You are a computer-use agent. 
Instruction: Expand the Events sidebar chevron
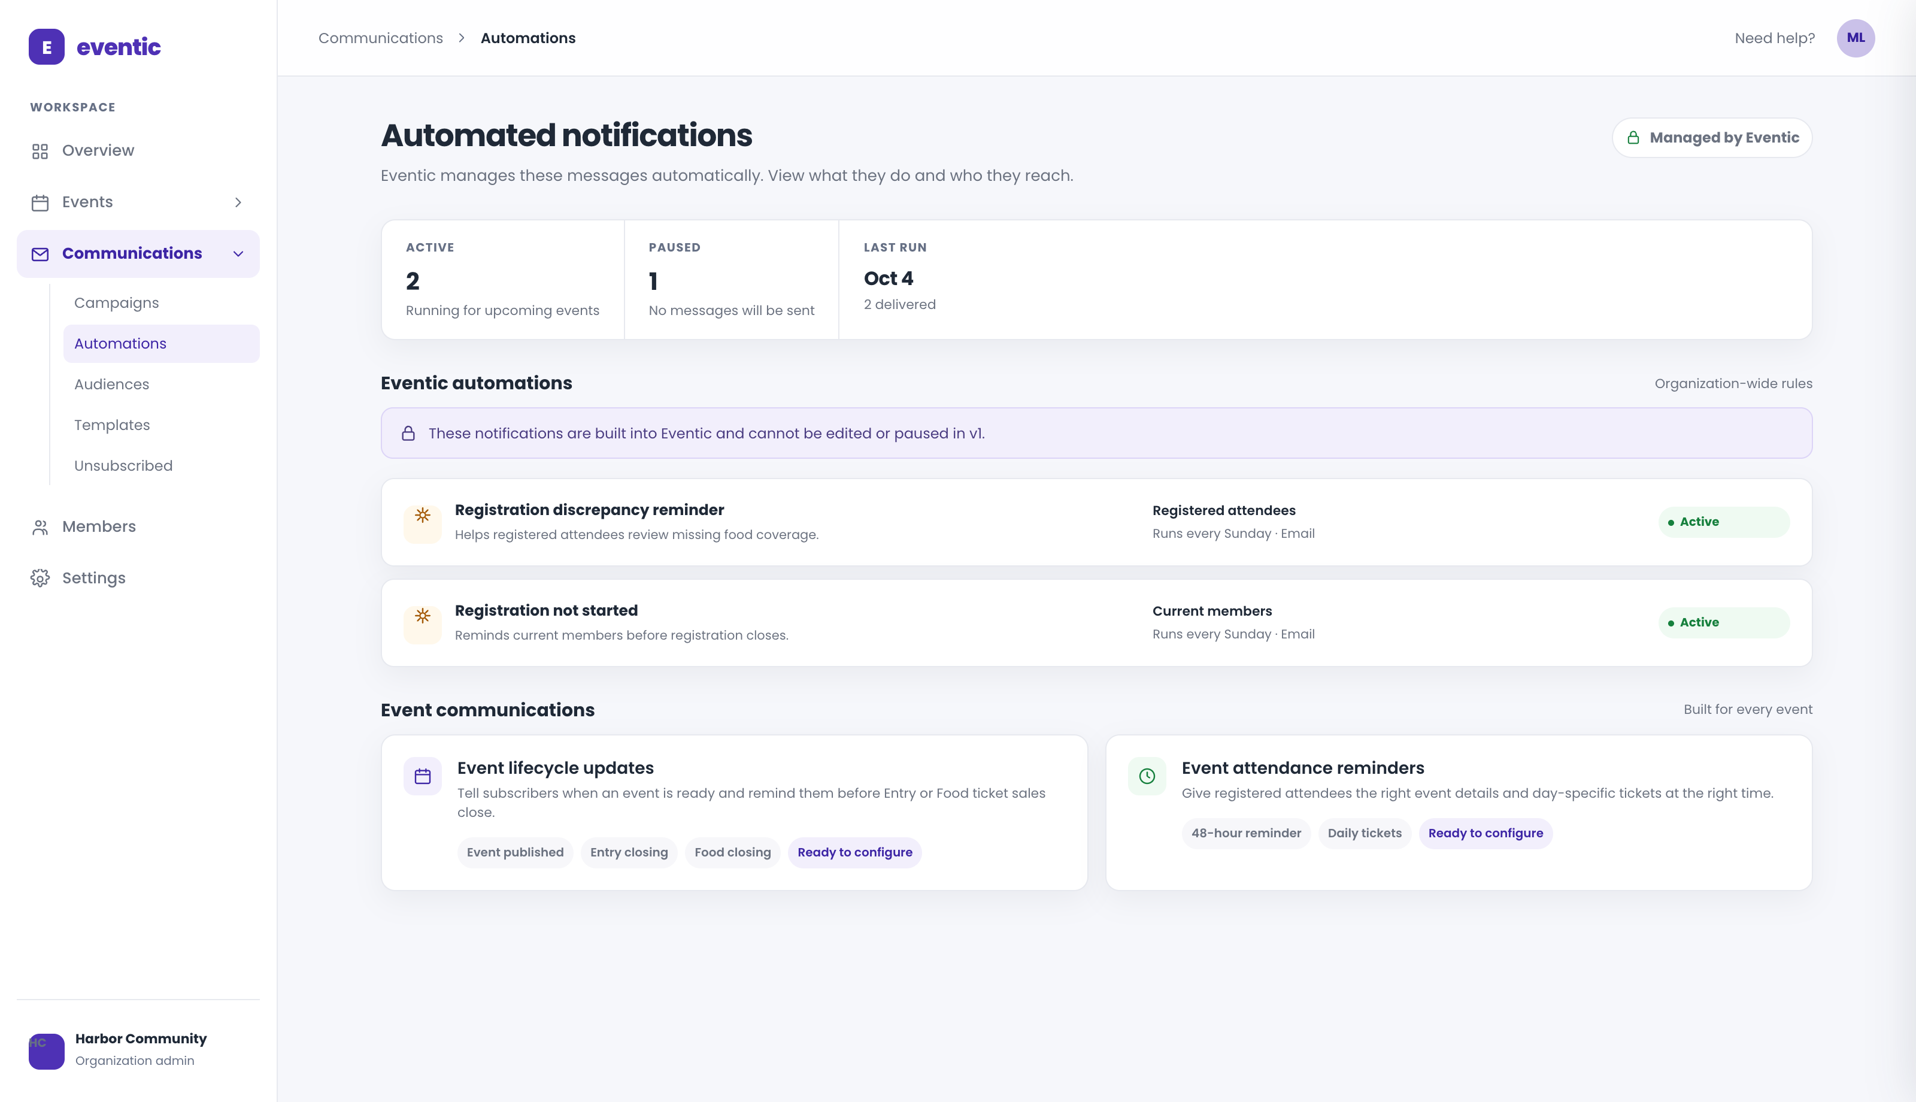[x=238, y=202]
